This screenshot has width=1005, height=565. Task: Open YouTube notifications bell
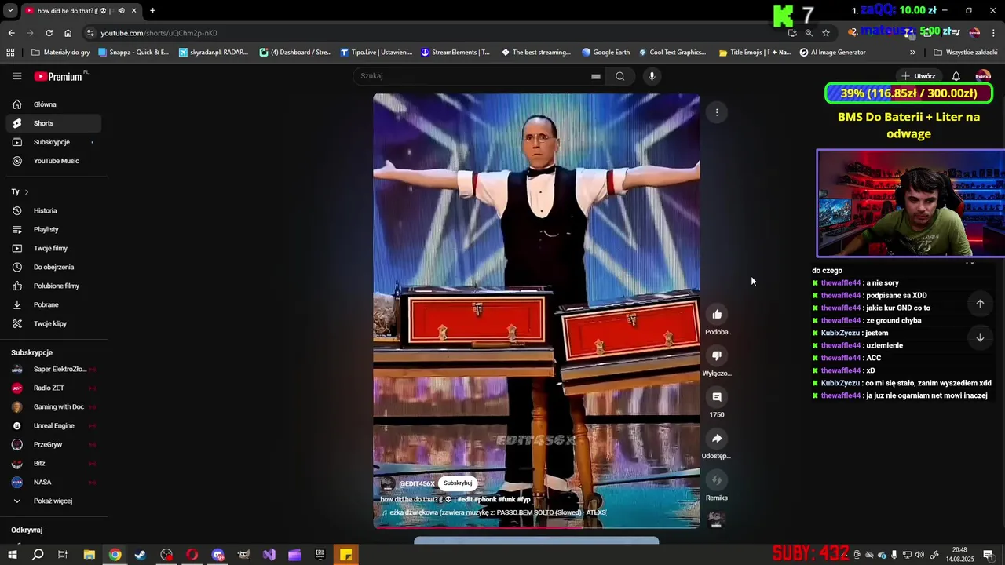(x=956, y=76)
